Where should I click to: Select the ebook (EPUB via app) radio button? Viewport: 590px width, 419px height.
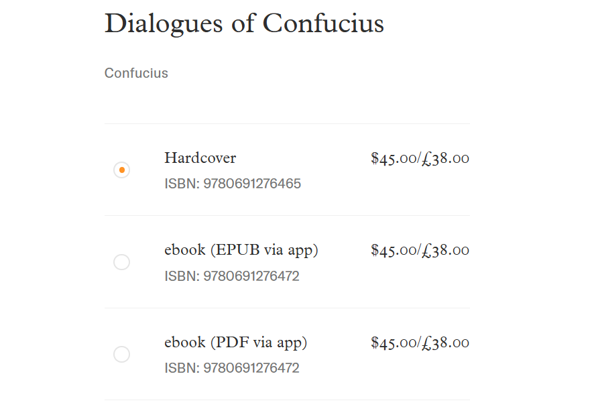[x=121, y=262]
